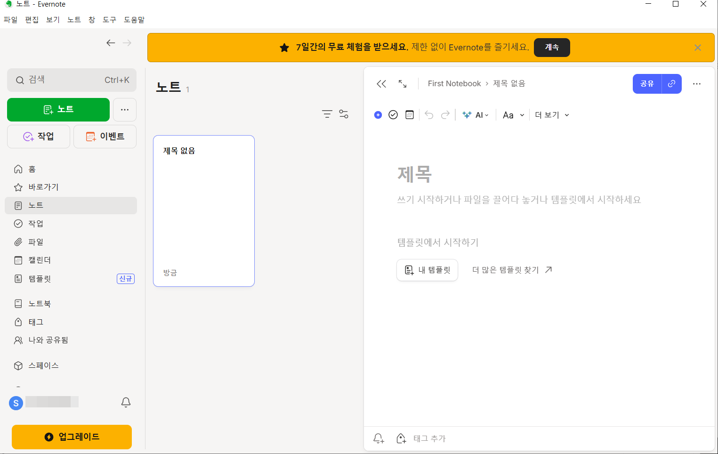Insert a task with the checkmark icon
The width and height of the screenshot is (718, 454).
tap(393, 115)
